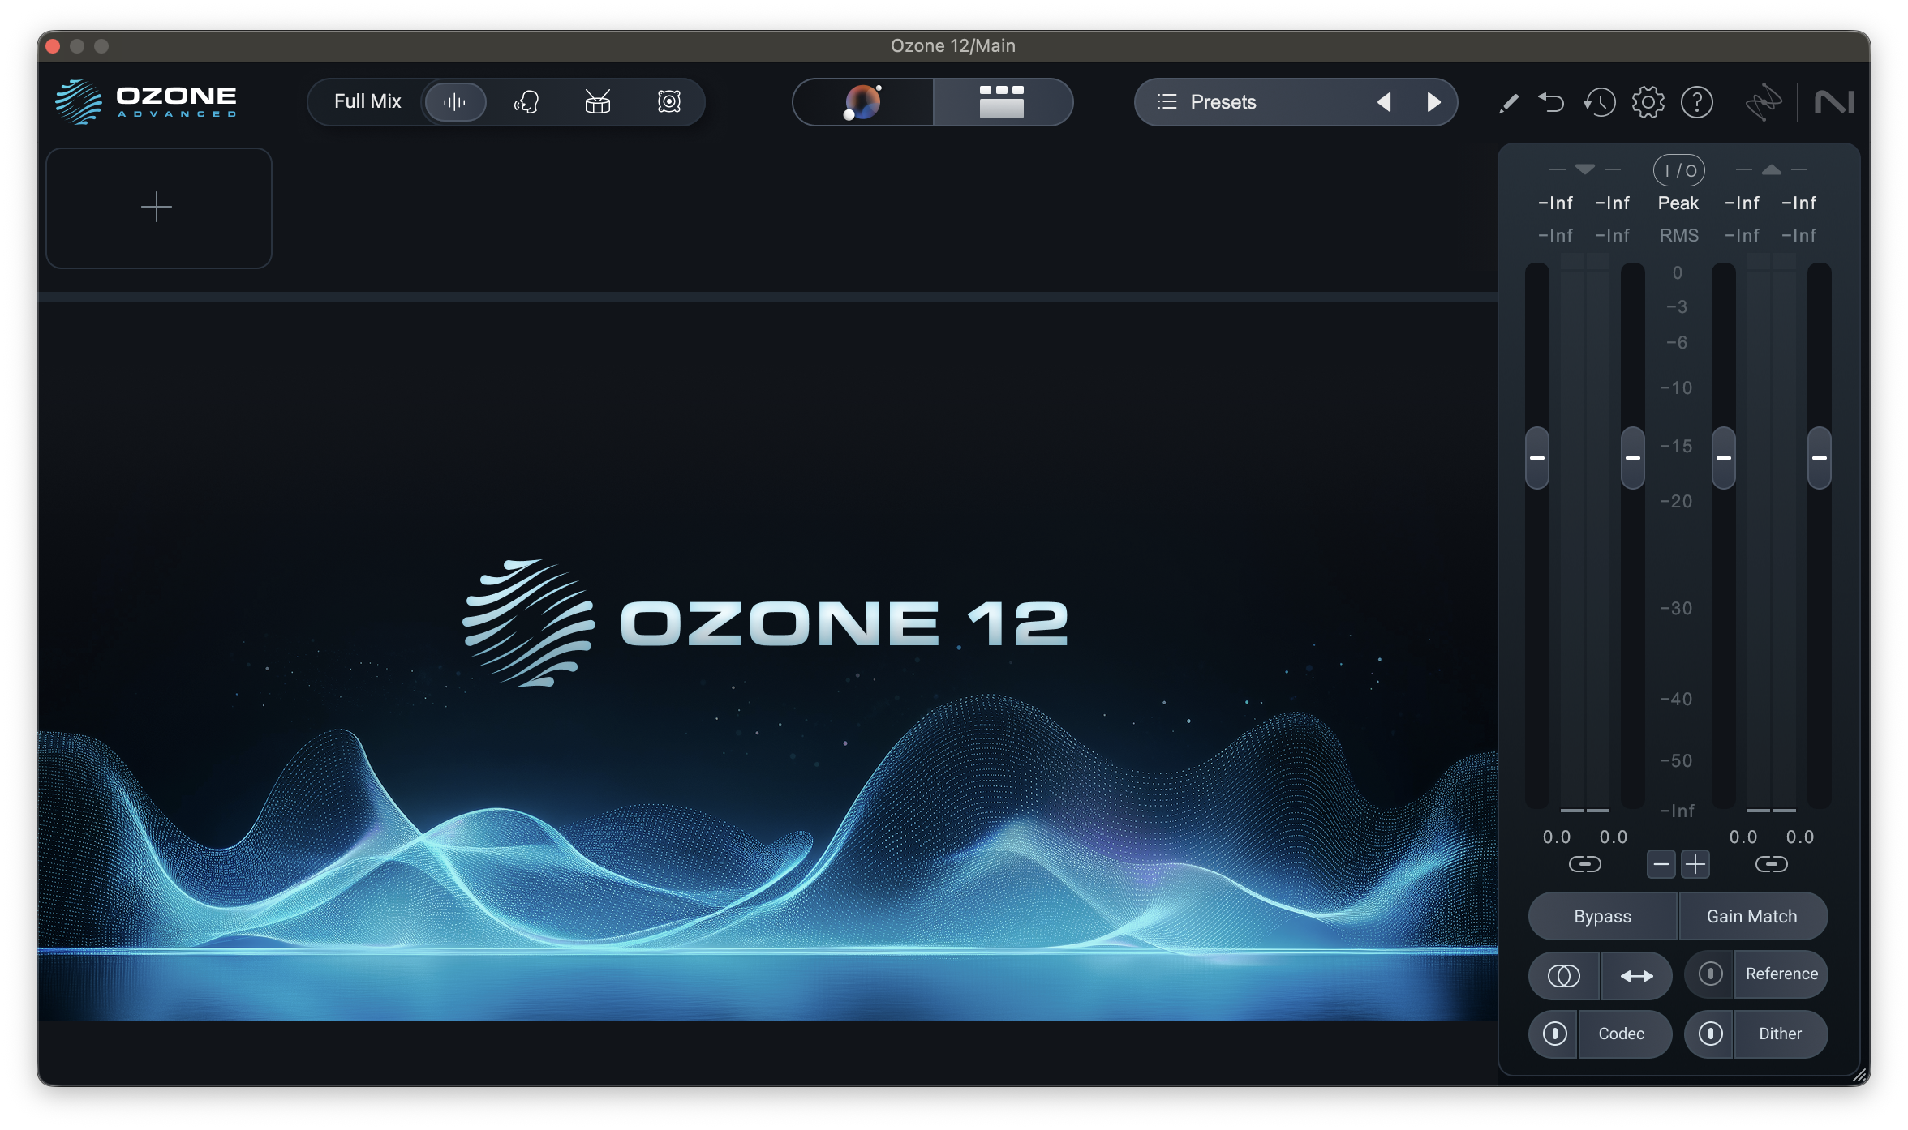The image size is (1908, 1130).
Task: Add a new module with the plus tile
Action: coord(158,208)
